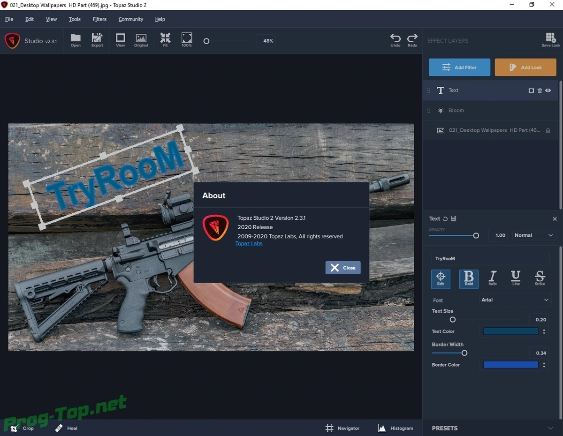Image resolution: width=563 pixels, height=436 pixels.
Task: Open the blend mode Normal dropdown
Action: (533, 235)
